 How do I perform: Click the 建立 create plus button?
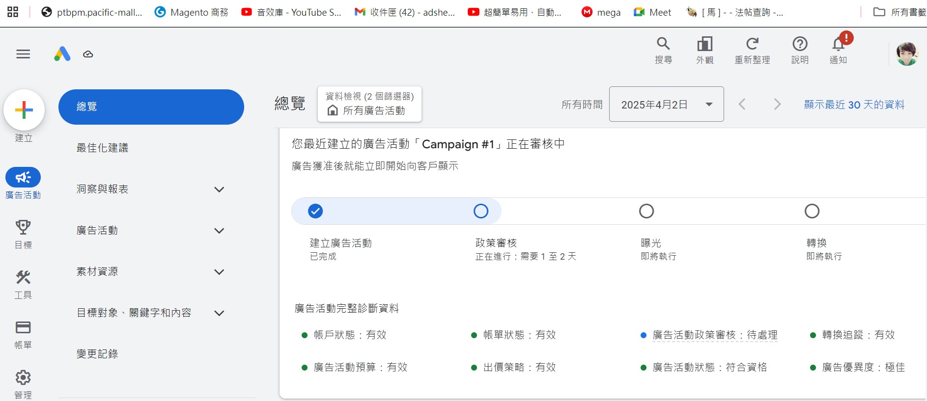[x=24, y=110]
